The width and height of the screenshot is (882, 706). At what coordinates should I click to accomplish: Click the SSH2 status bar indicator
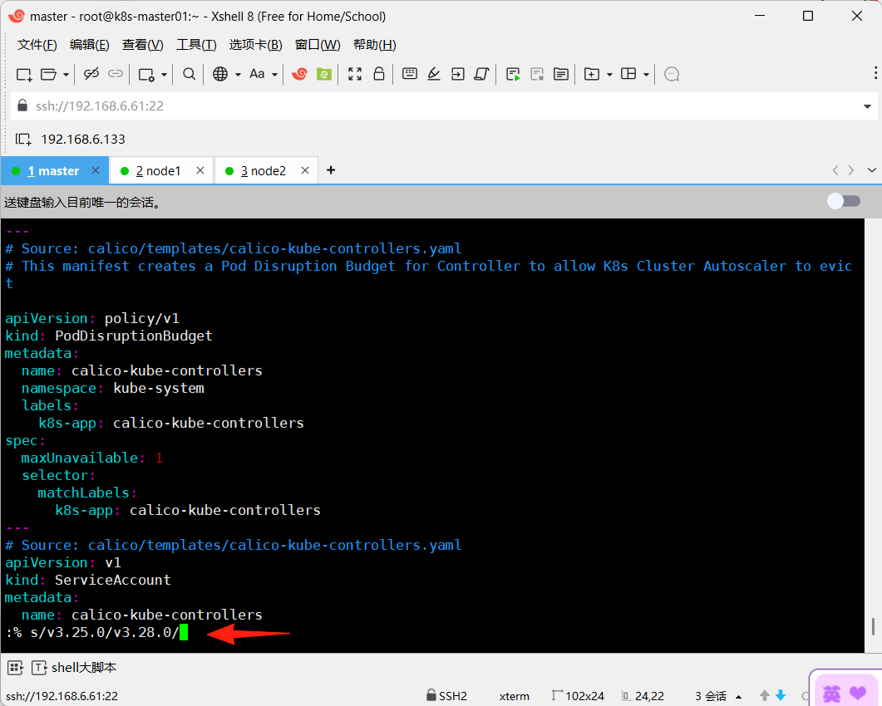tap(446, 696)
